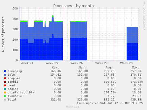The width and height of the screenshot is (147, 110).
Task: Click idle current value 154.62
Action: pos(56,75)
